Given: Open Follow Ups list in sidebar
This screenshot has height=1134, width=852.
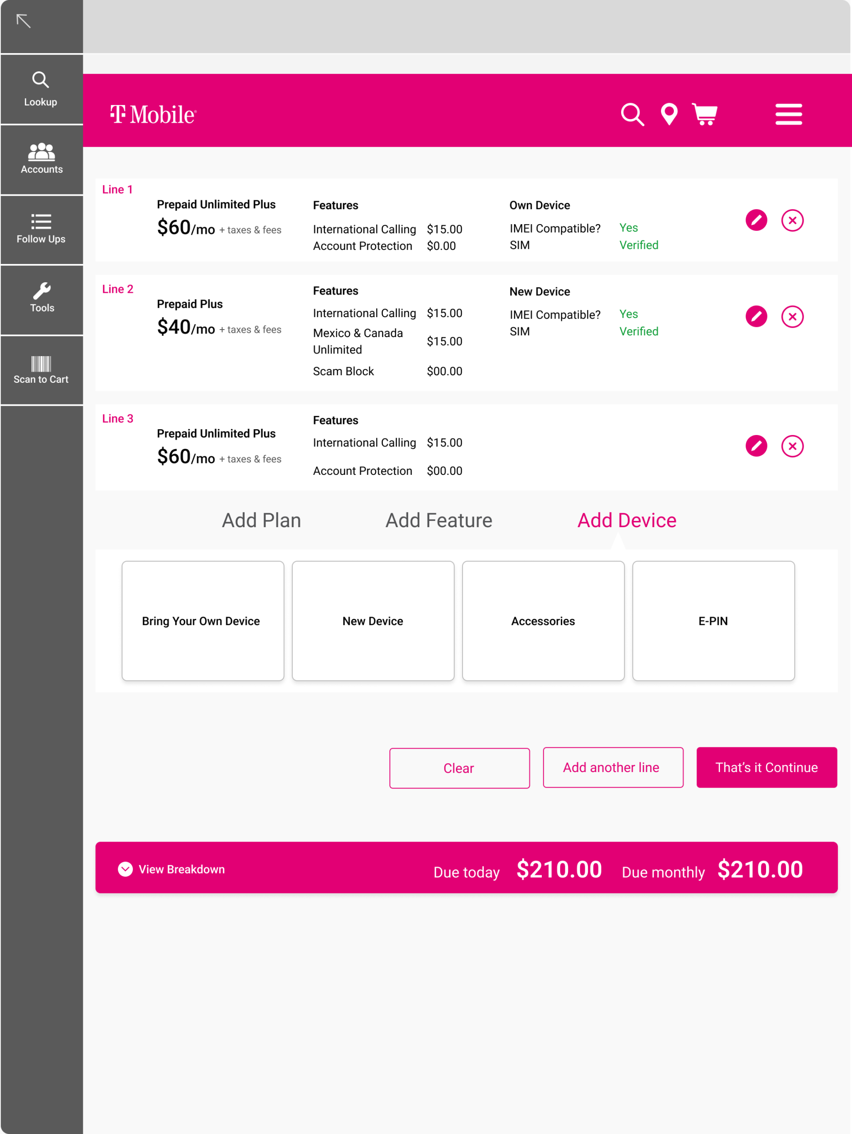Looking at the screenshot, I should click(41, 229).
